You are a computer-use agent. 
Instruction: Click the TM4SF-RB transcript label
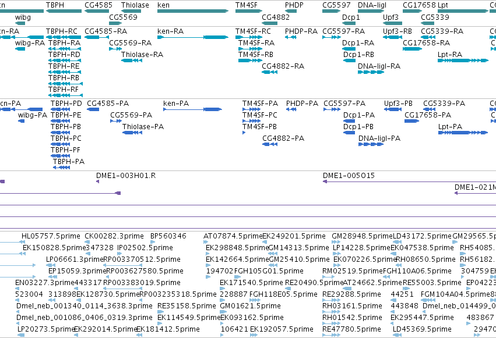click(256, 55)
